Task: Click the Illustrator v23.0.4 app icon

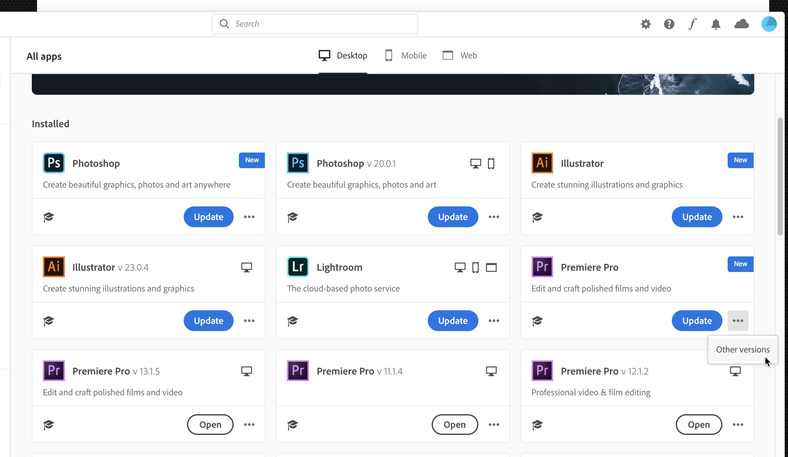Action: 54,266
